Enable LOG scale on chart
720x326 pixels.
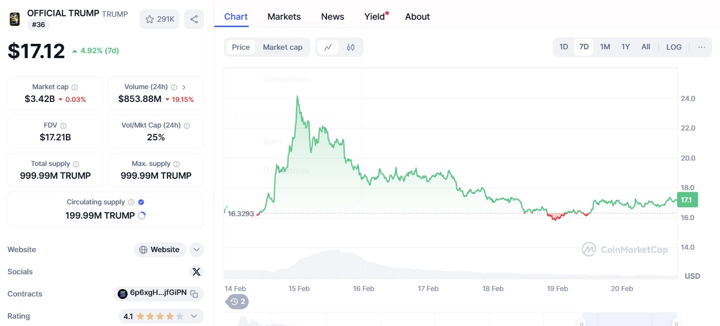pyautogui.click(x=674, y=47)
